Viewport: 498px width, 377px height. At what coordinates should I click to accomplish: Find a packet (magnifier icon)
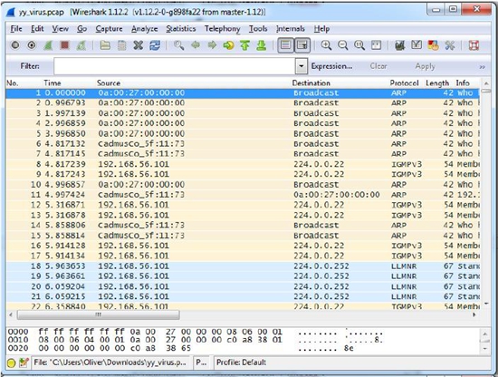[178, 45]
